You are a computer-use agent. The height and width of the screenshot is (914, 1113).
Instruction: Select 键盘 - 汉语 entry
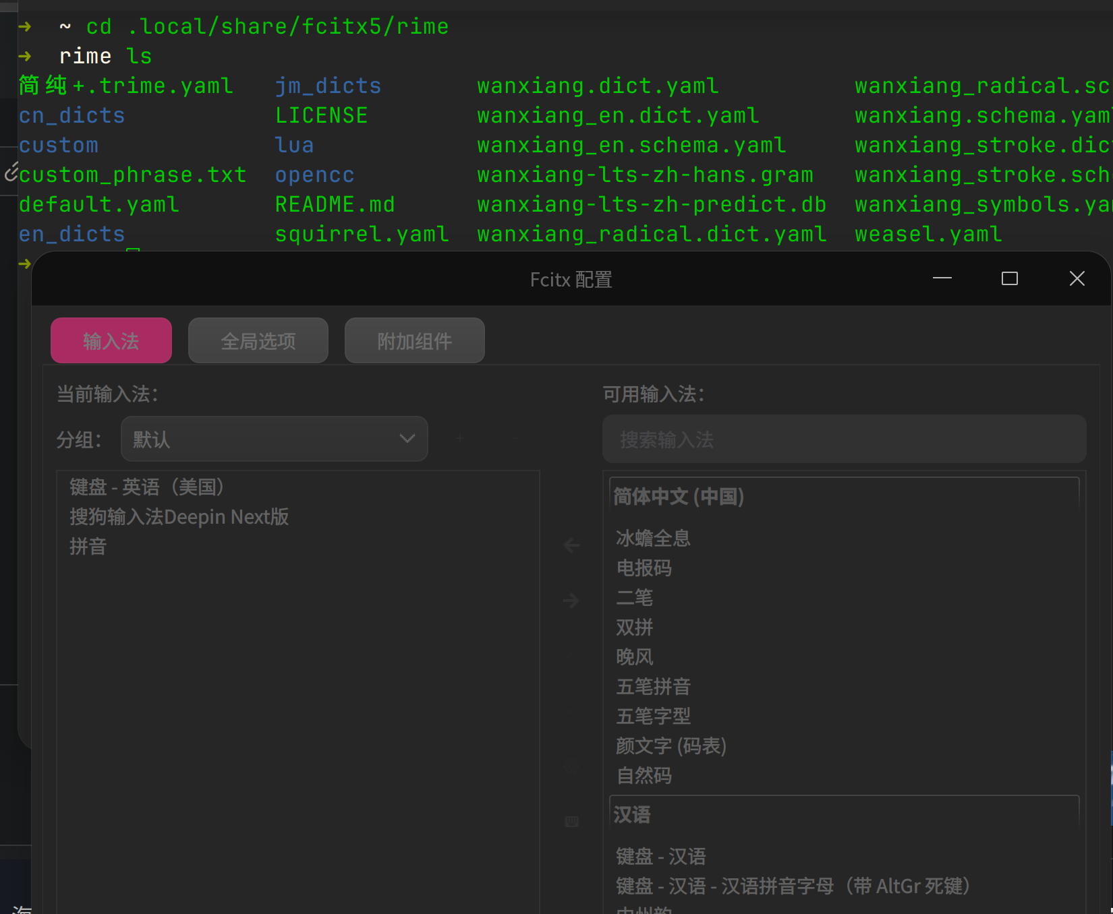click(844, 856)
